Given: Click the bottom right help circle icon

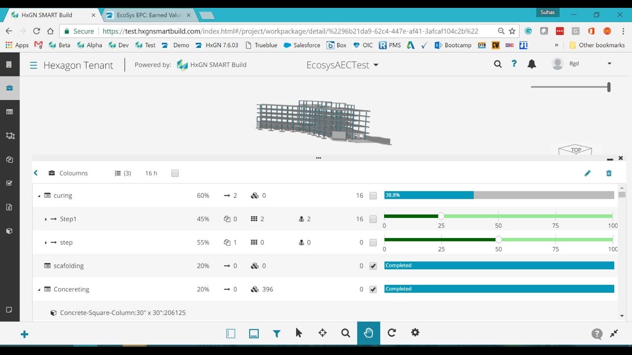Looking at the screenshot, I should pyautogui.click(x=597, y=334).
